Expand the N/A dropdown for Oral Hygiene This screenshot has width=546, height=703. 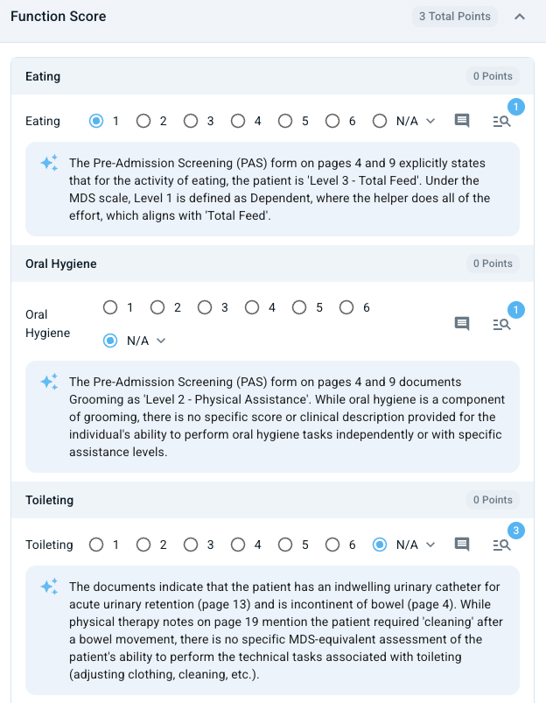point(161,341)
